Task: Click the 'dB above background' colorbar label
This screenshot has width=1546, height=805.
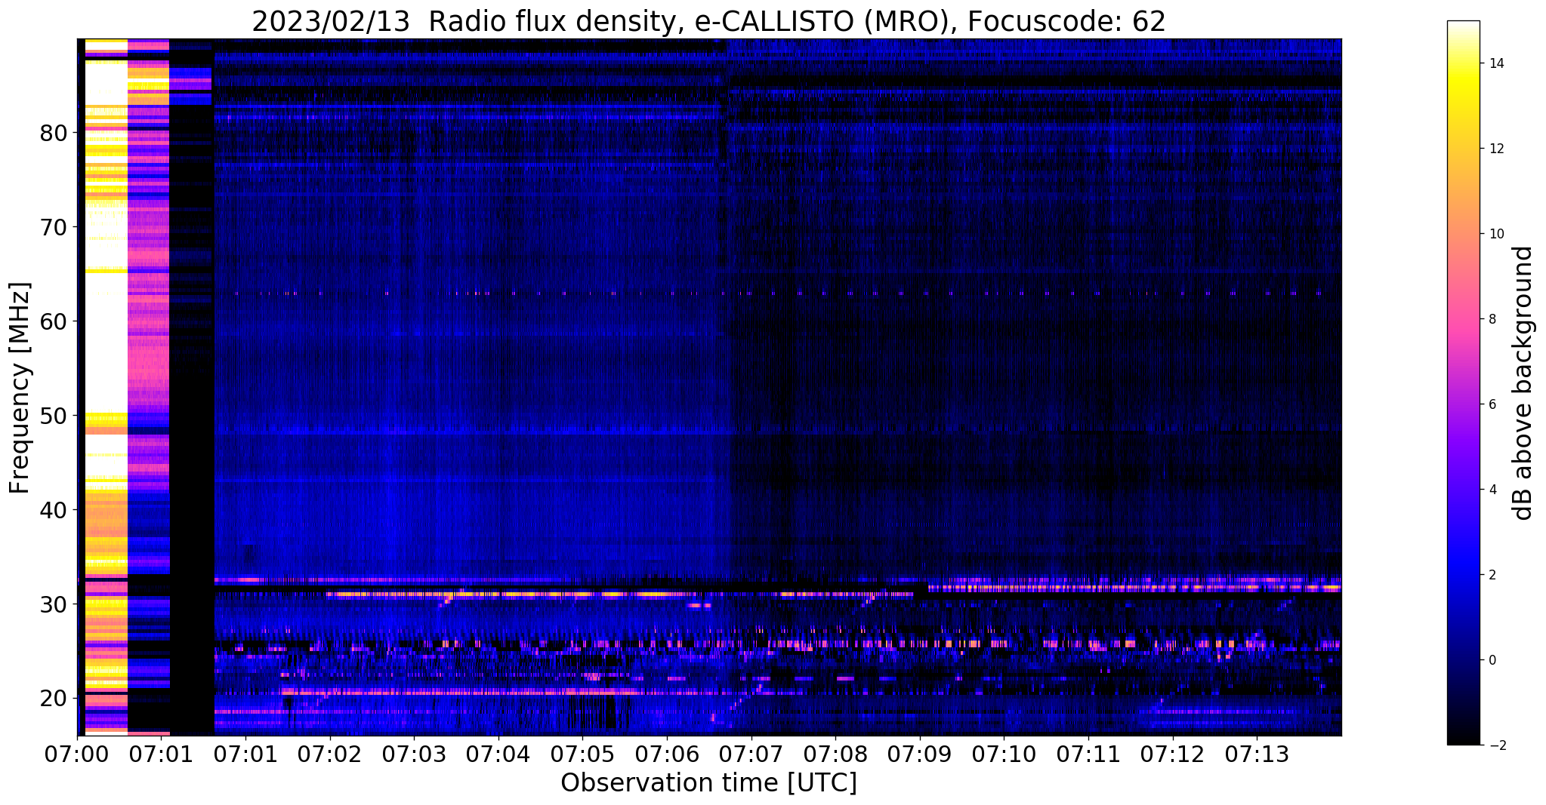Action: 1523,383
